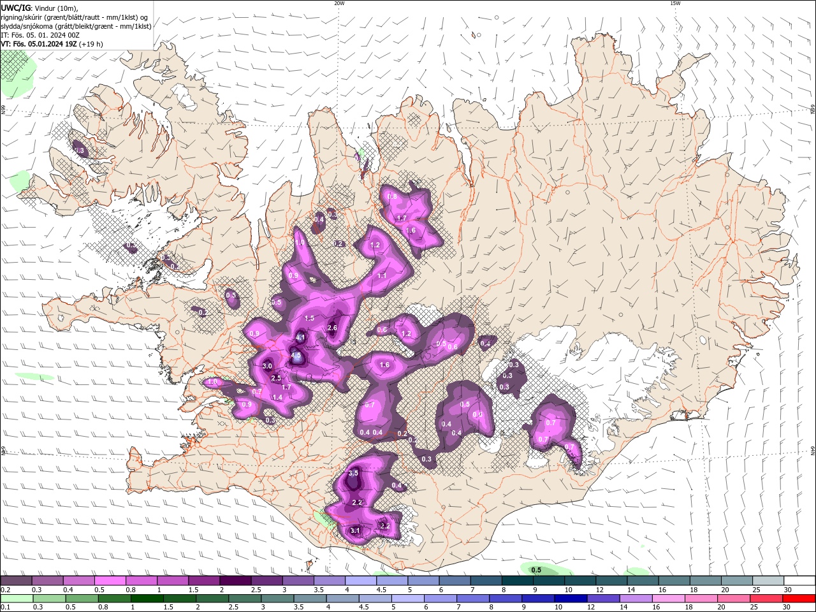Pick the dark blue rain swatch starting at 10
Screen dimensions: 816x612
pos(571,599)
